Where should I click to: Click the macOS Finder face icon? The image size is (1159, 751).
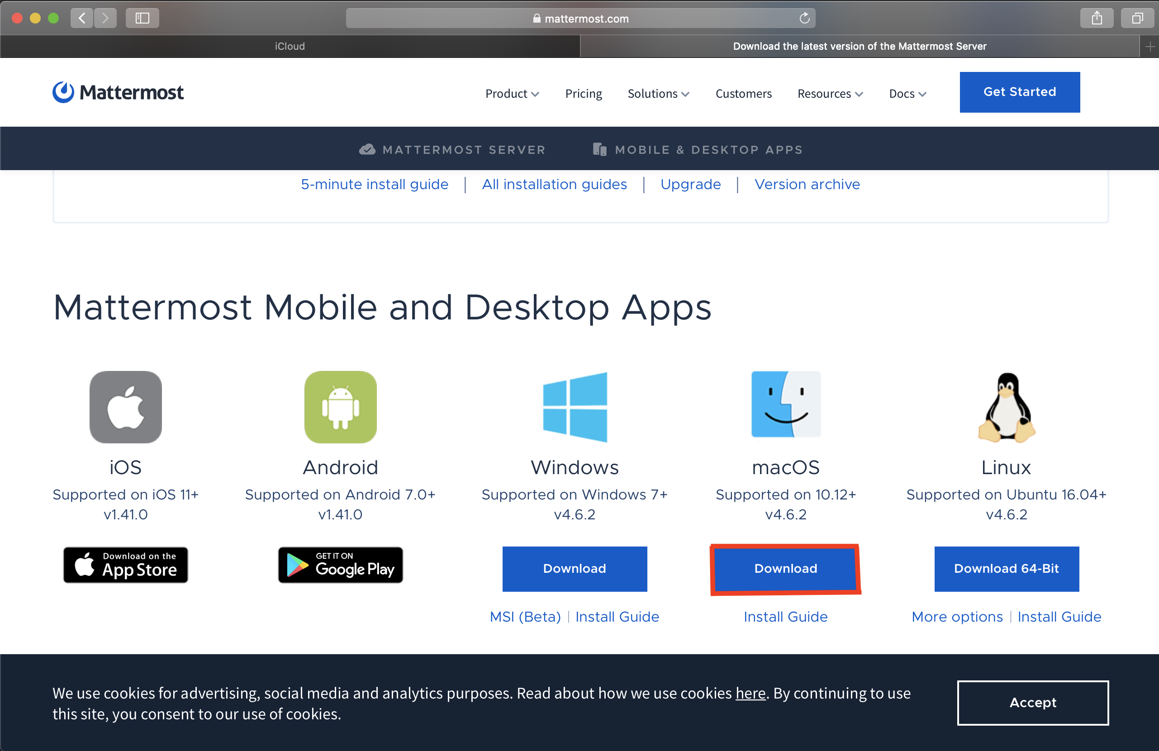click(785, 404)
